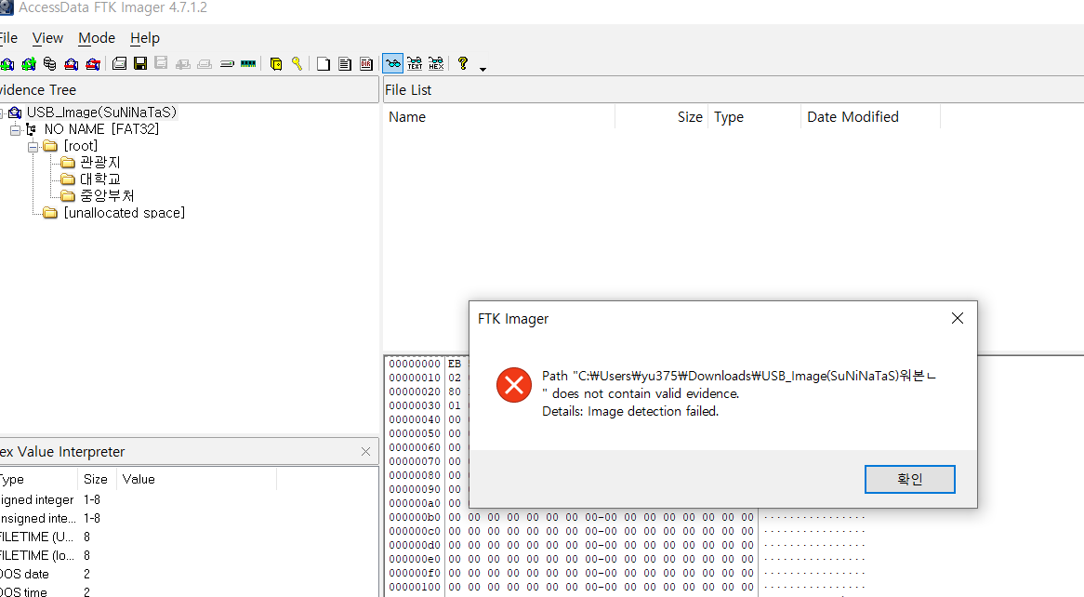Select the [unallocated space] folder
Image resolution: width=1084 pixels, height=597 pixels.
(x=125, y=212)
